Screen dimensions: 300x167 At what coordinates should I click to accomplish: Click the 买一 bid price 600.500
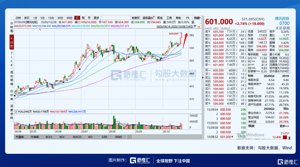point(218,70)
